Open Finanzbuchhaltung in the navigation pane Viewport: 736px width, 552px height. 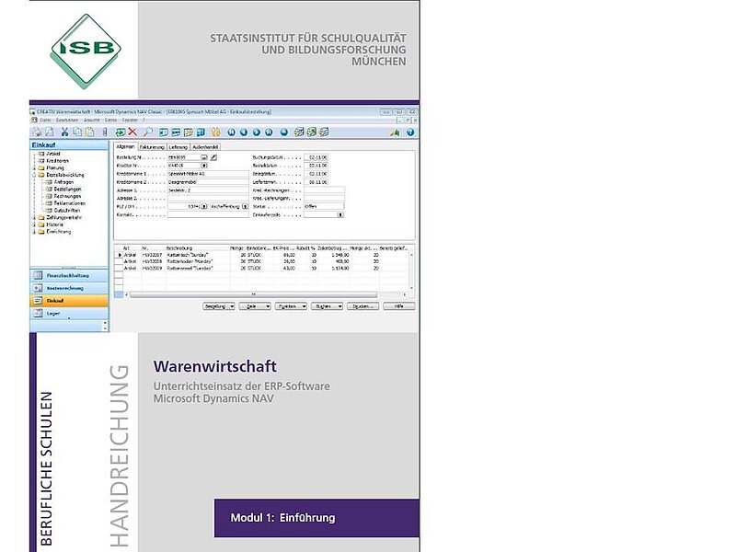(x=69, y=275)
